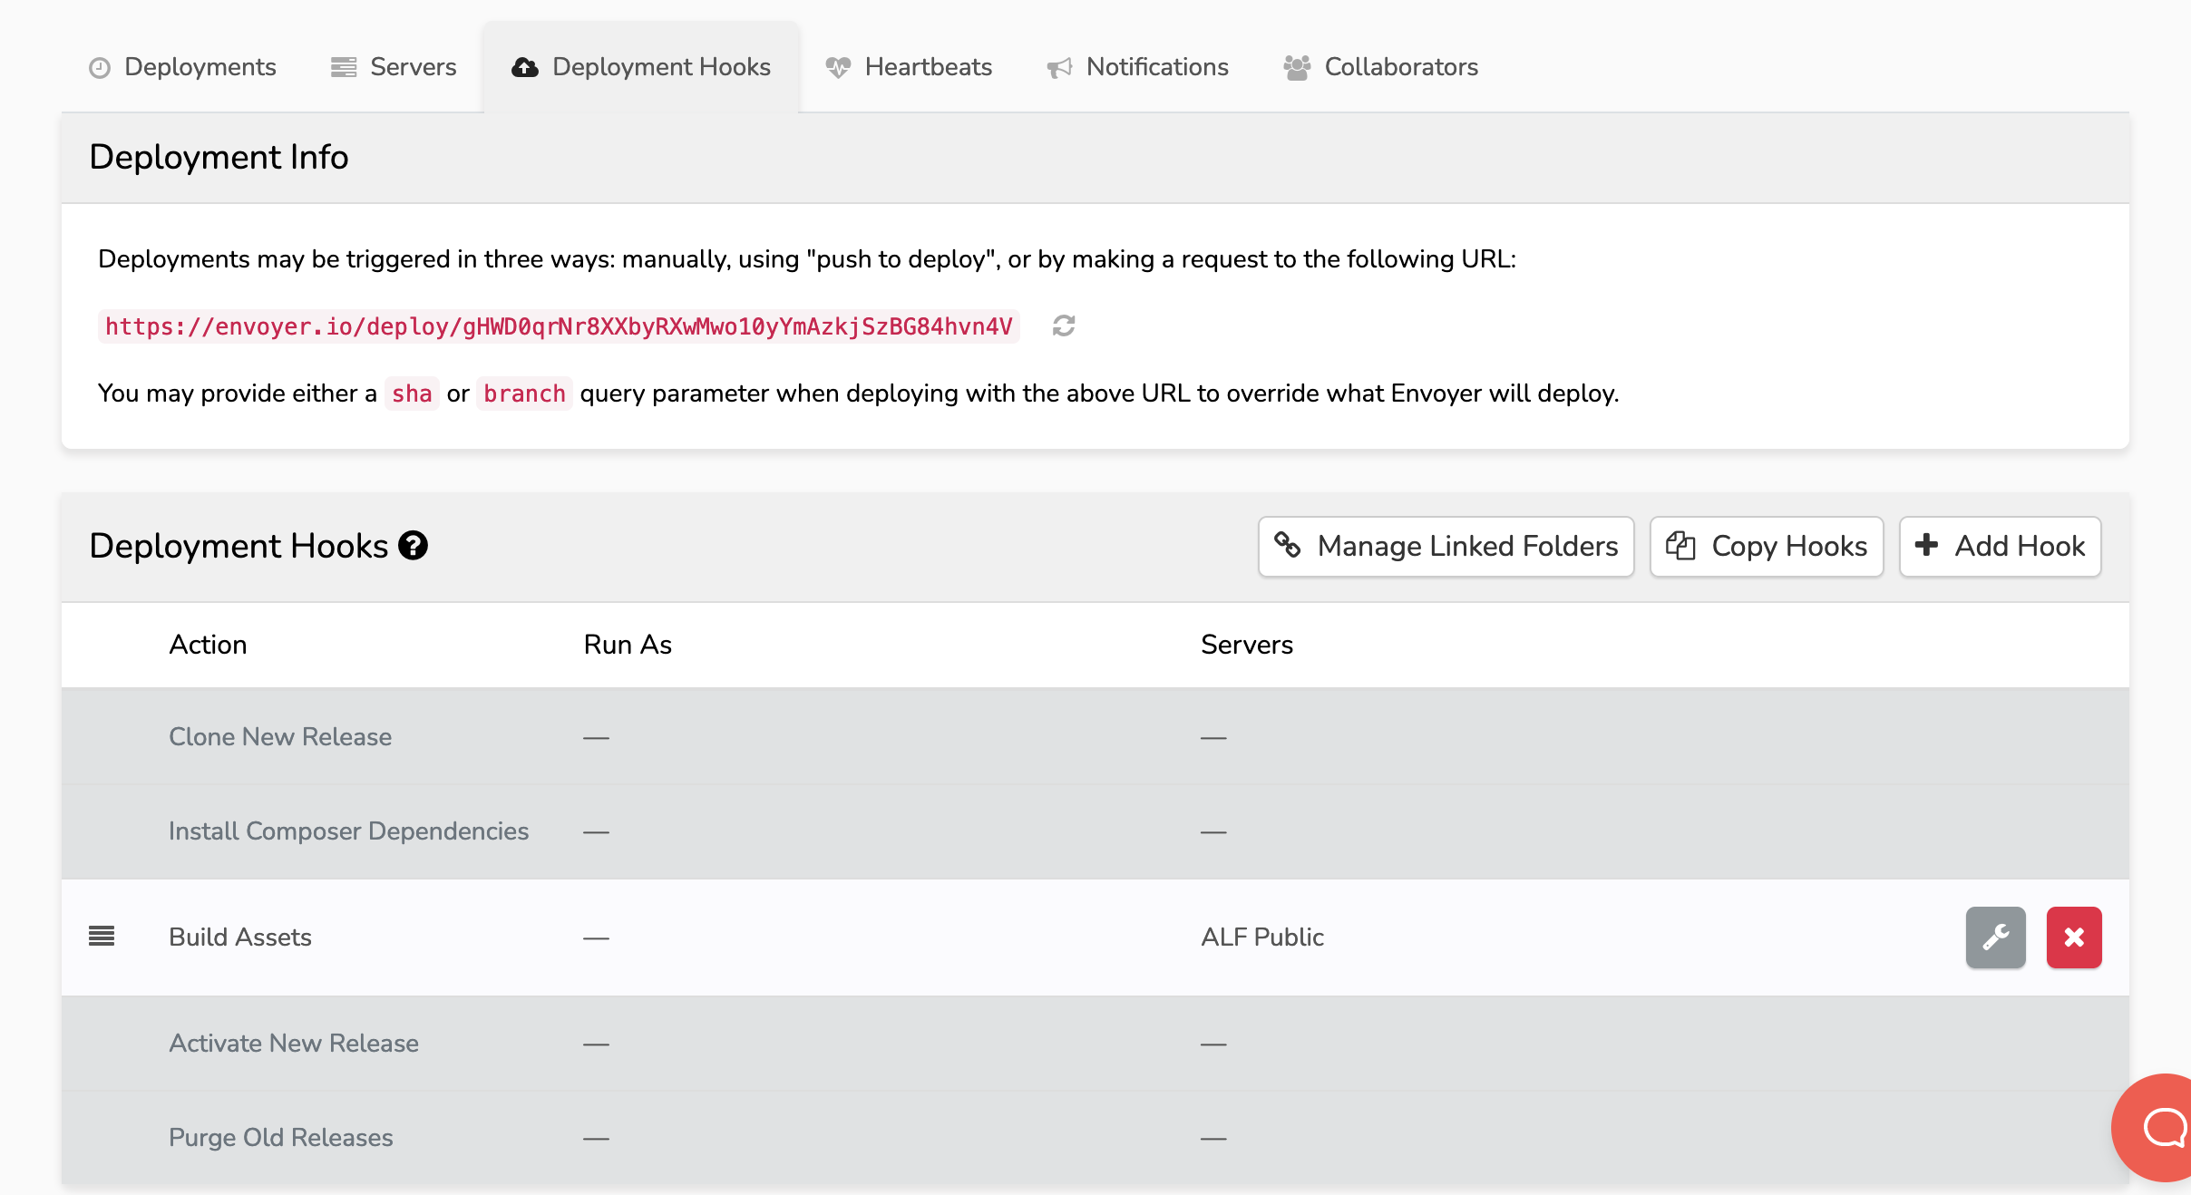Click the Copy Hooks button
The height and width of the screenshot is (1195, 2191).
click(1766, 546)
